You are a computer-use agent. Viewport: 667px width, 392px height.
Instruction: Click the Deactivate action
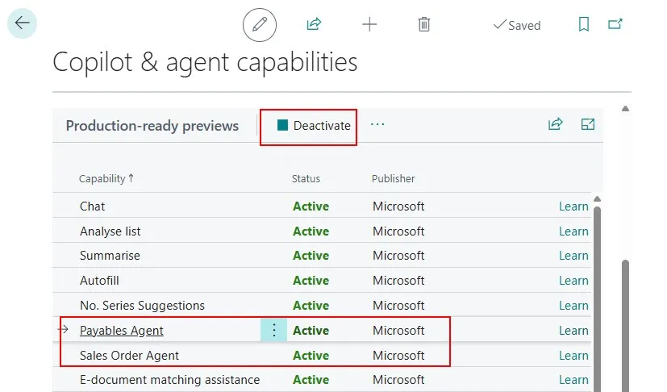[314, 126]
